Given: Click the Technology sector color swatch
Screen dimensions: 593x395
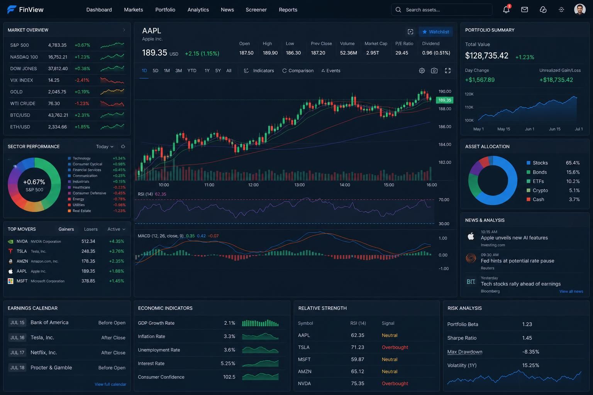Looking at the screenshot, I should [x=69, y=158].
